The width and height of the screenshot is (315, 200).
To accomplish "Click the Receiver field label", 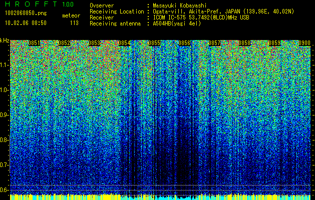I will click(102, 17).
